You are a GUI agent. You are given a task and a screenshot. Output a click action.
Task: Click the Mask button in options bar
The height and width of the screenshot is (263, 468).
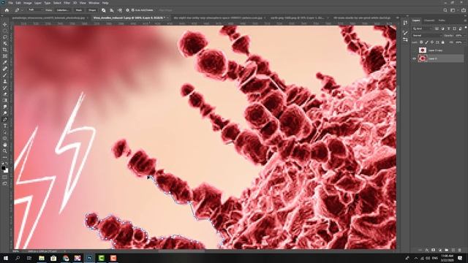(79, 10)
